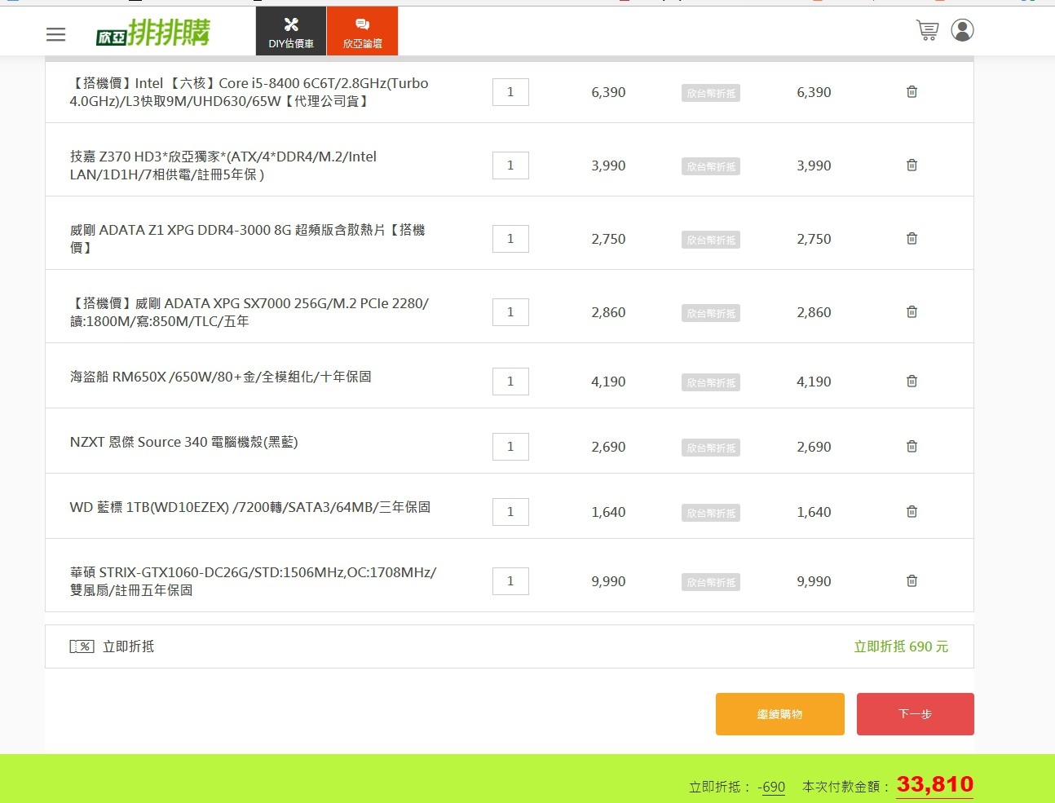The height and width of the screenshot is (803, 1055).
Task: Click the 1,640 subtotal for WD 藍標
Action: 814,512
